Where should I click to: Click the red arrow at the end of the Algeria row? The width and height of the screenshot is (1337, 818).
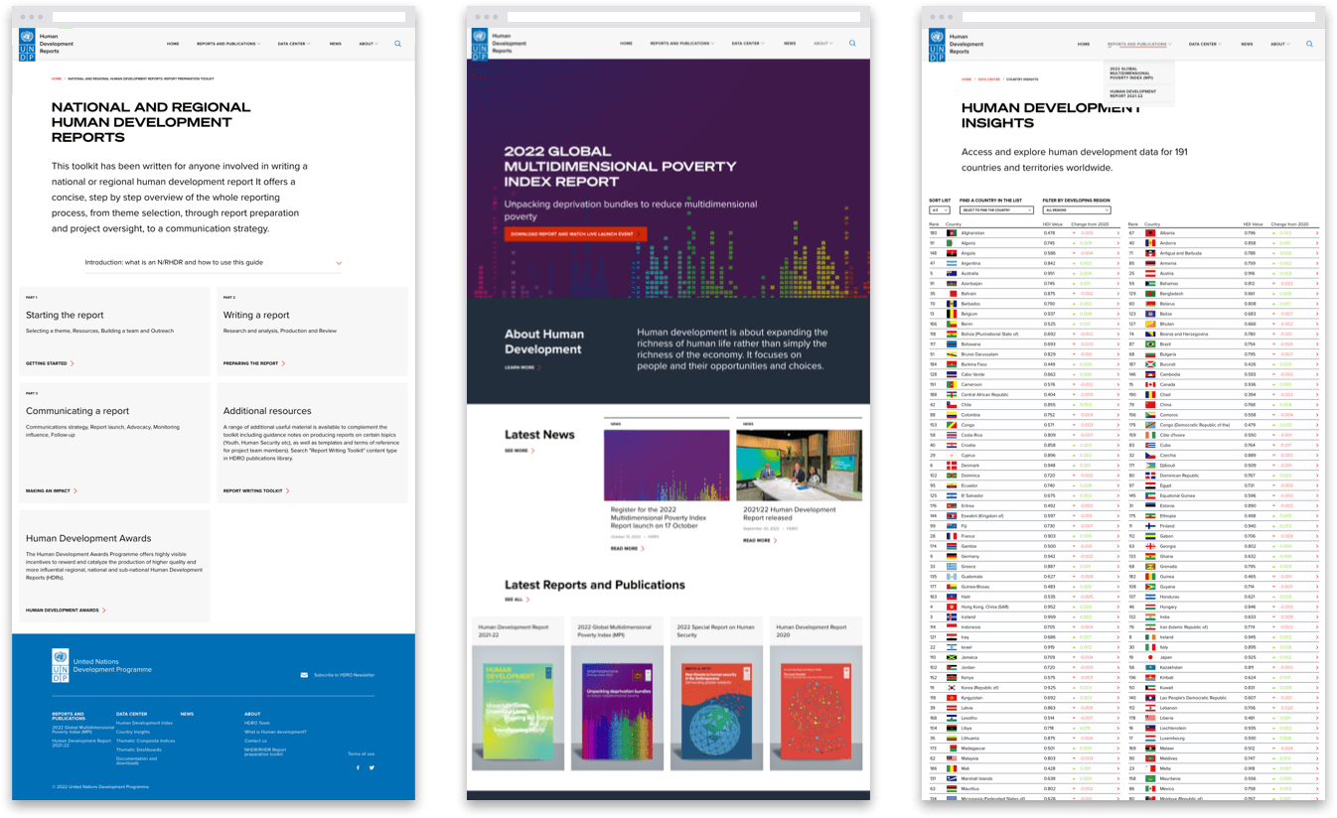[x=1118, y=243]
